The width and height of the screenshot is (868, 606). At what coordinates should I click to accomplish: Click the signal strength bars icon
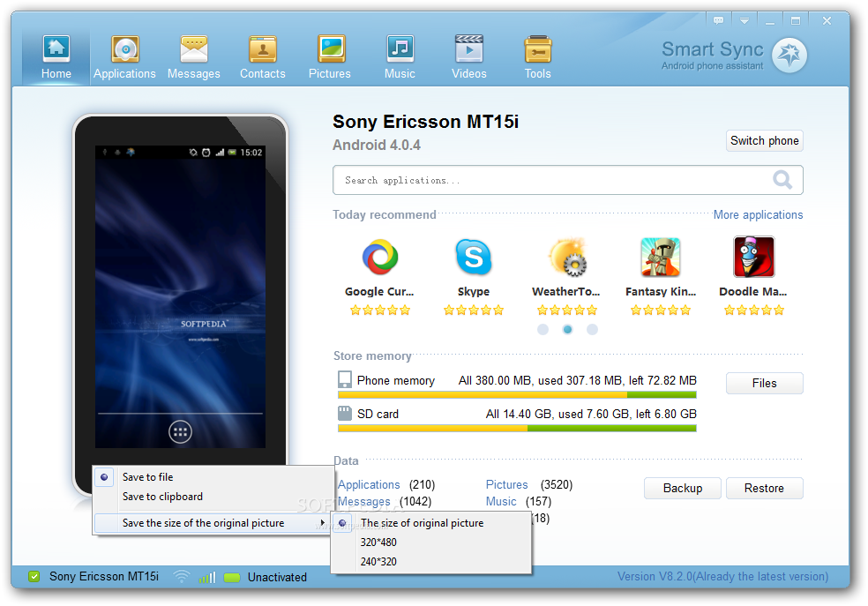click(x=207, y=577)
